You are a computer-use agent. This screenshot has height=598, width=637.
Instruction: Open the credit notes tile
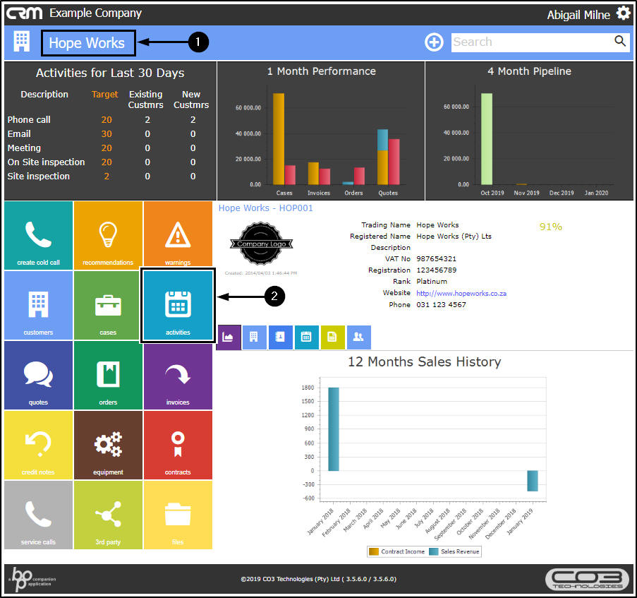(x=38, y=445)
